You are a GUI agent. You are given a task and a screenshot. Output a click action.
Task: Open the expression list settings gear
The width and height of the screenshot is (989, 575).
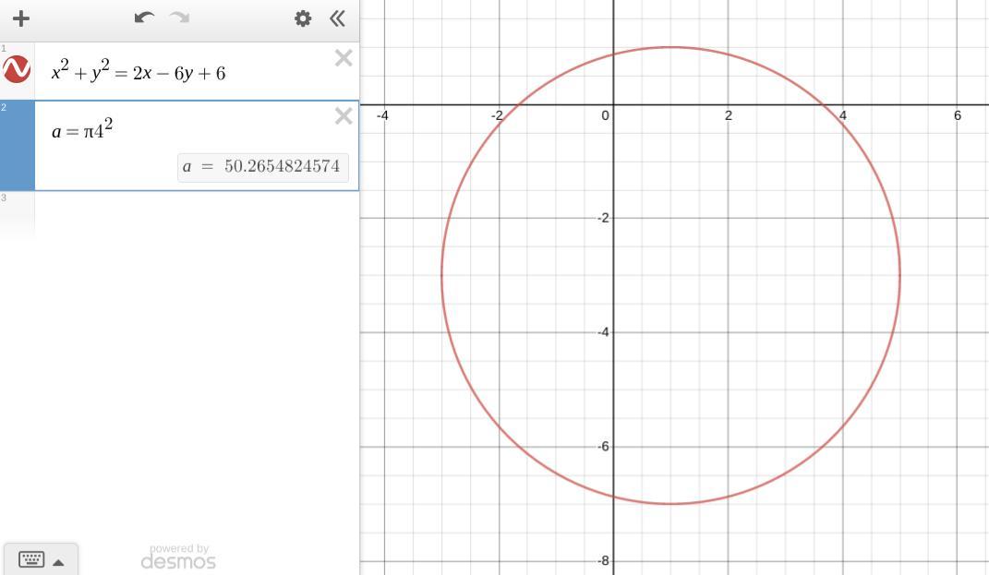(303, 18)
